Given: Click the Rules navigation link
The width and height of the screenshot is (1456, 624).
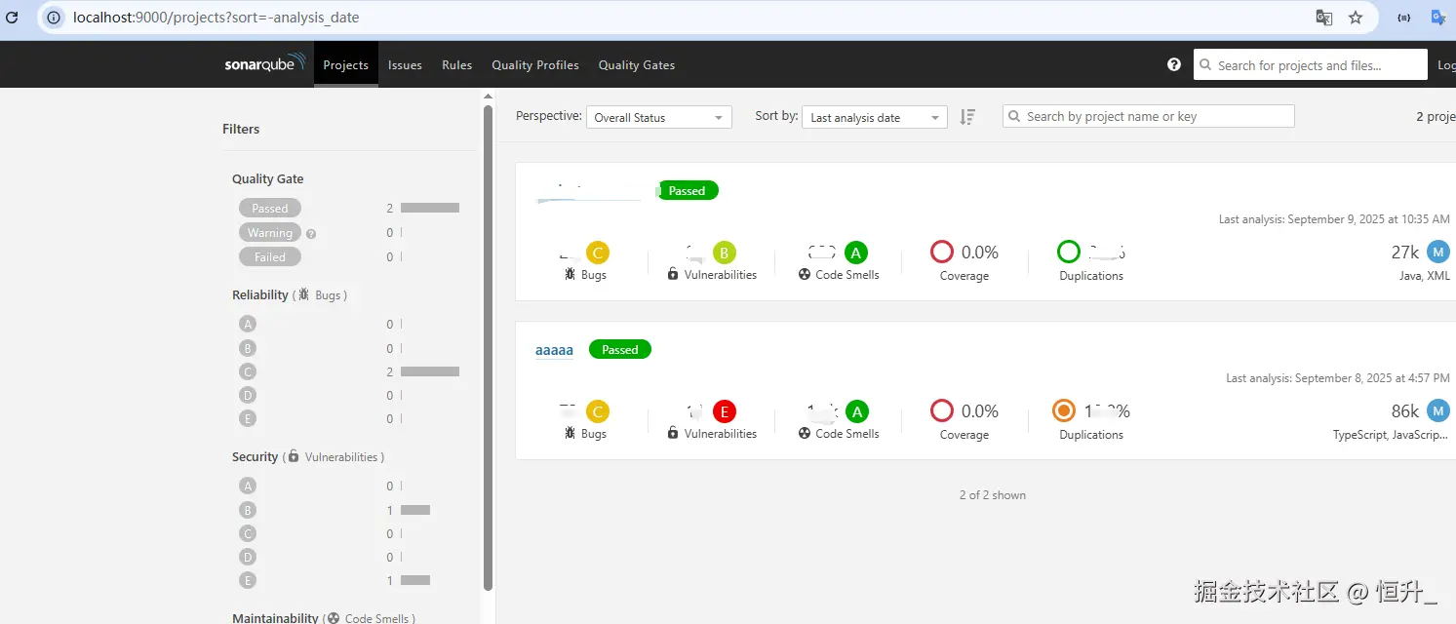Looking at the screenshot, I should pos(456,65).
